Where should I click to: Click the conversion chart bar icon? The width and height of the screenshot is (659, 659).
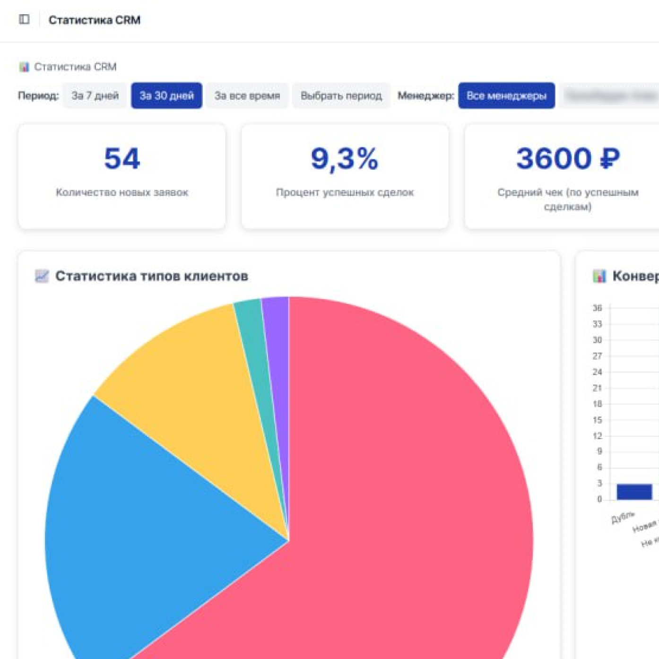coord(599,276)
